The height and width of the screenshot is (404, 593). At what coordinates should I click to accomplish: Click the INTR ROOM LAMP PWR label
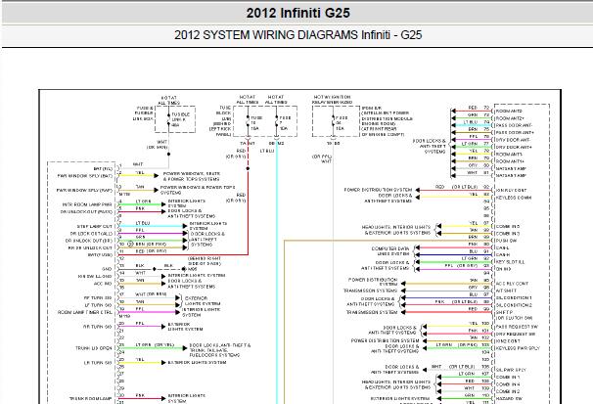coord(87,204)
